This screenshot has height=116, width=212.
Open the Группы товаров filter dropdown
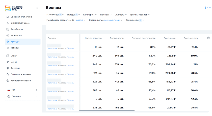(x=140, y=15)
